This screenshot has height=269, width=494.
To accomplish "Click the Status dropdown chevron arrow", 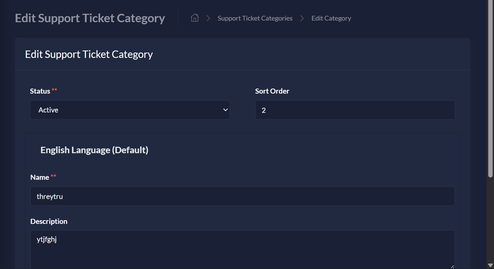I will click(x=225, y=110).
